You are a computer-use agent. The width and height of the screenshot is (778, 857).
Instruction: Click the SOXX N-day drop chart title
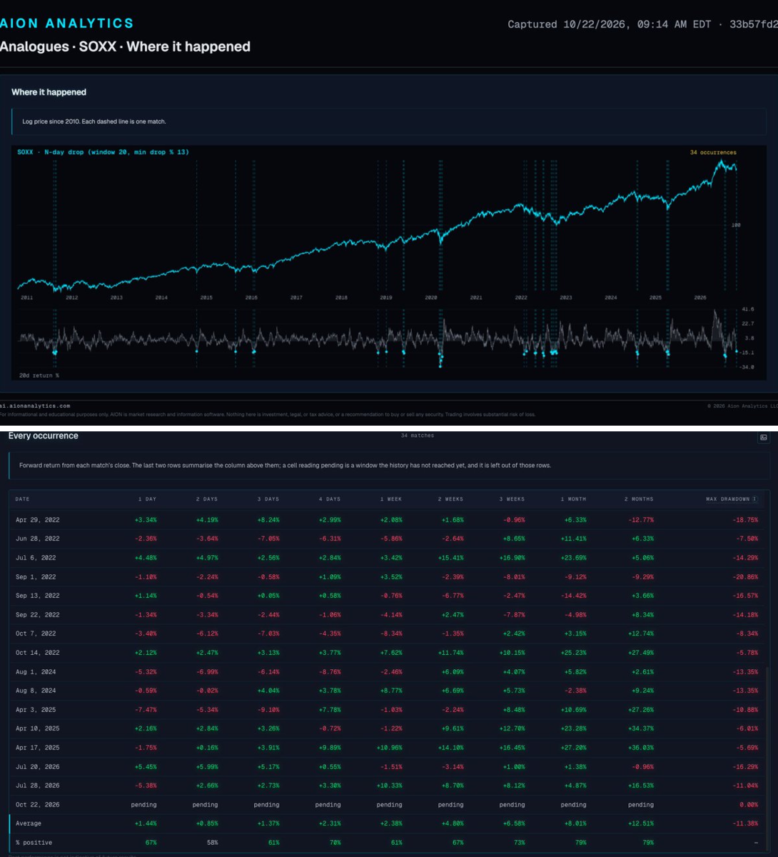pos(103,152)
